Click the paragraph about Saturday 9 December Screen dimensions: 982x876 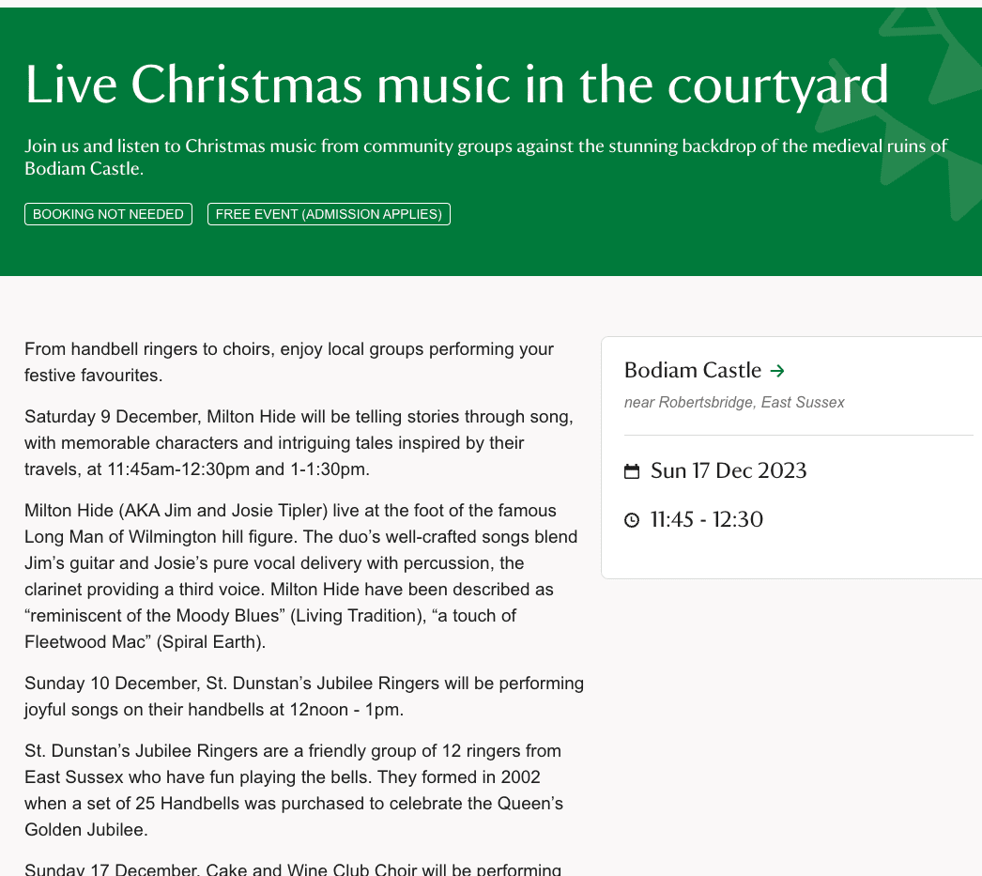coord(299,443)
